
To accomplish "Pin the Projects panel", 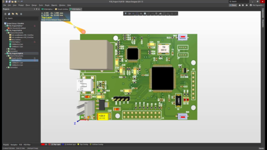I will [x=37, y=9].
